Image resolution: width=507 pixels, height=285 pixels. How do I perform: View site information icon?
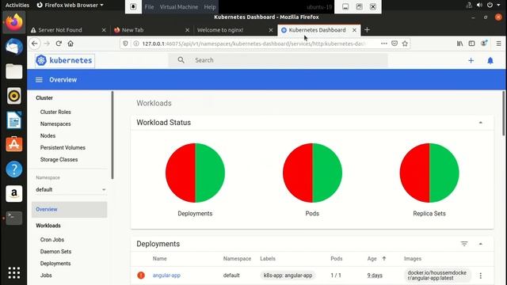coord(136,44)
